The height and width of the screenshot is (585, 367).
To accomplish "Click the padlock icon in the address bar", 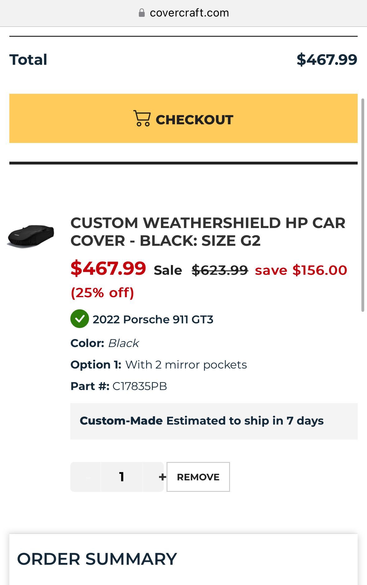I will (142, 13).
